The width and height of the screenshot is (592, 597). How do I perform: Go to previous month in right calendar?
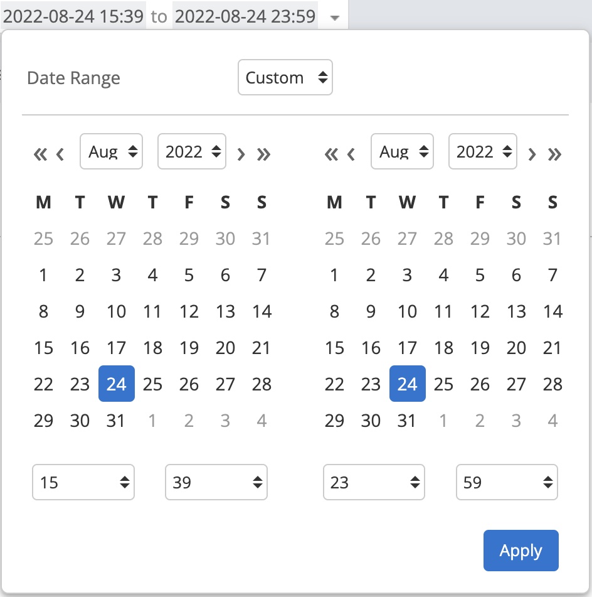coord(351,154)
